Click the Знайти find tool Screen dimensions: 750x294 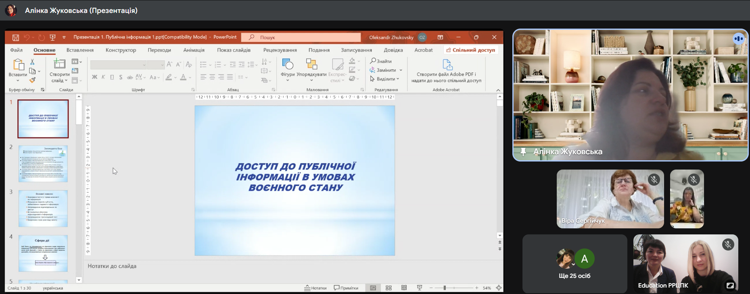(x=381, y=61)
